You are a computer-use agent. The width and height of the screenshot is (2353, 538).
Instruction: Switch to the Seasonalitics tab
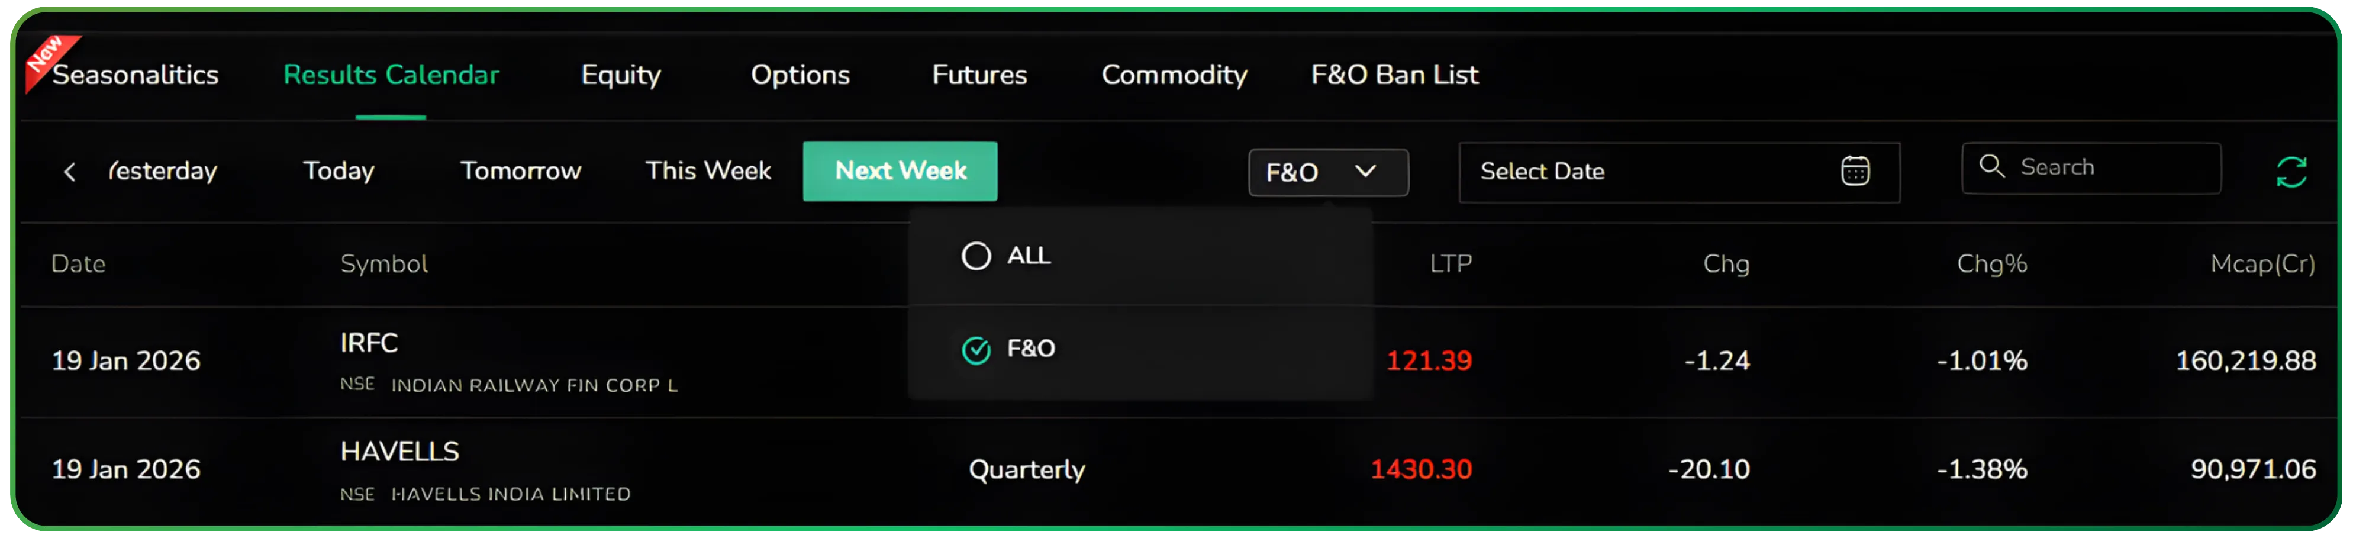coord(135,75)
